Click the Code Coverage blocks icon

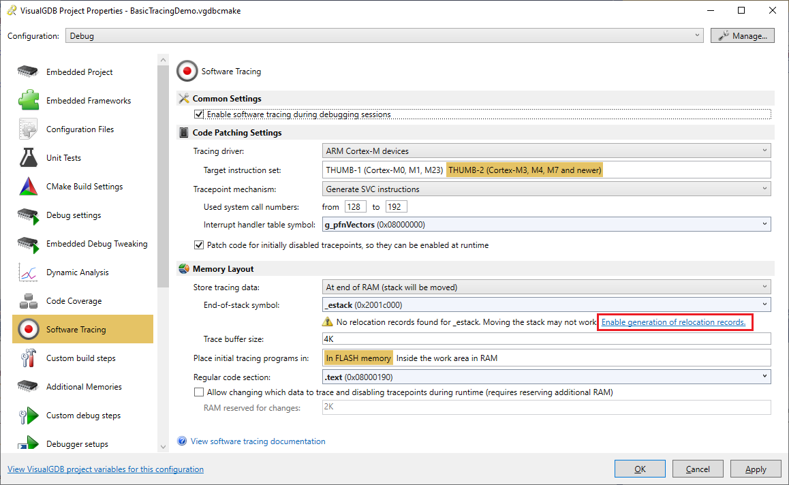(28, 301)
